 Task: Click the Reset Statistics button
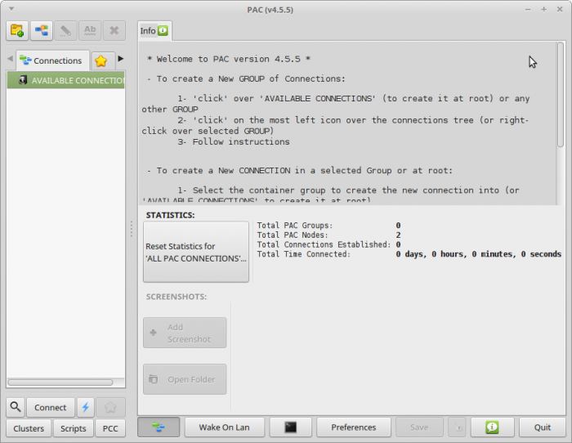coord(196,252)
